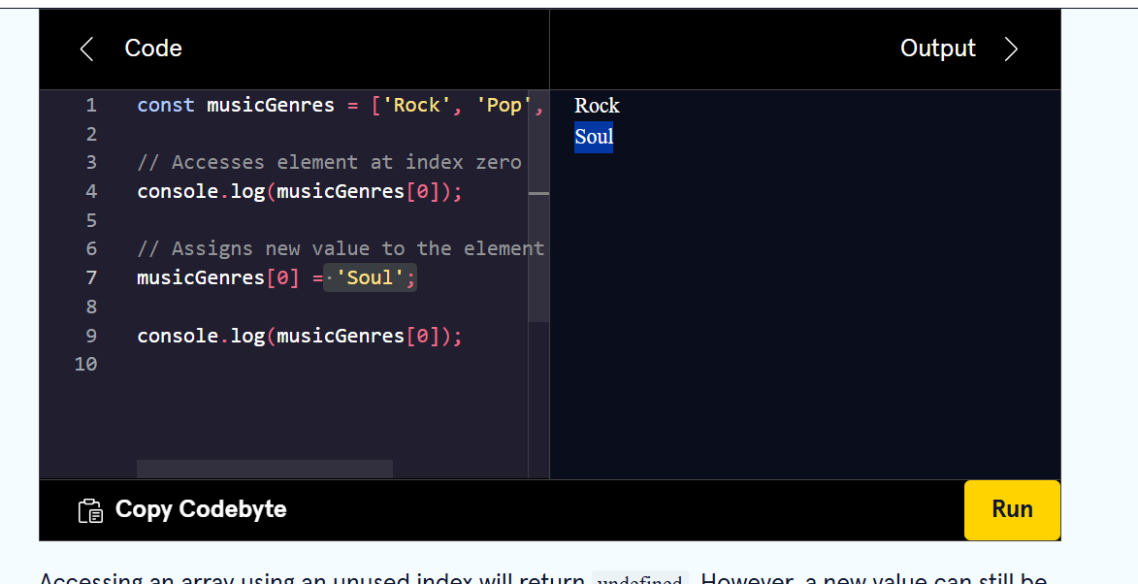Screen dimensions: 1138x584
Task: Click the Rock output line
Action: tap(597, 106)
